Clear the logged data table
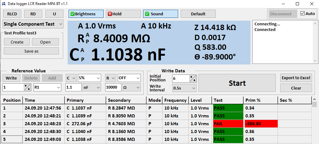The height and width of the screenshot is (144, 319). [x=296, y=88]
